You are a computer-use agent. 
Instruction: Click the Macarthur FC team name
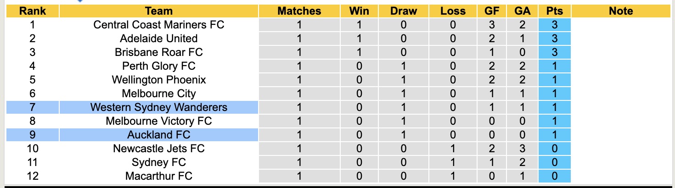(158, 176)
